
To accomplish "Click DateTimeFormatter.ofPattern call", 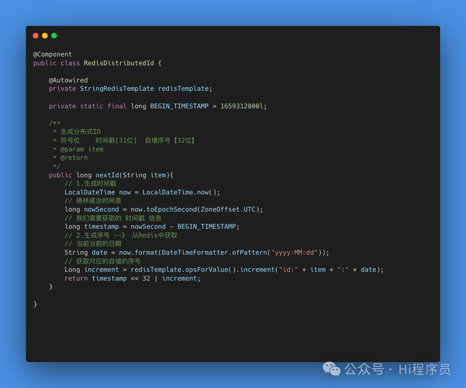I will [214, 253].
